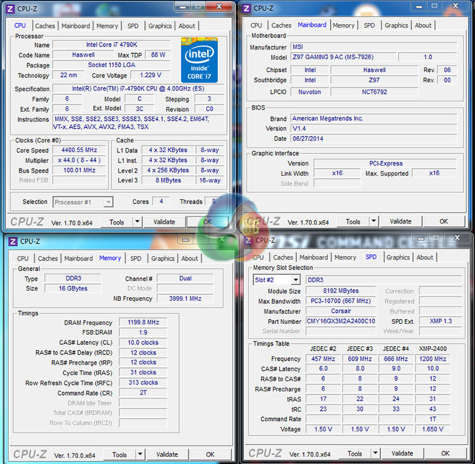Viewport: 475px width, 464px height.
Task: Click Core Voltage value 1.229 V
Action: 150,75
